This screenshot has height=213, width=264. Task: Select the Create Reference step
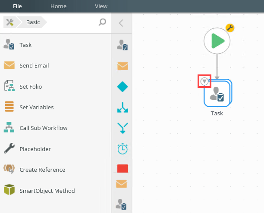55,170
